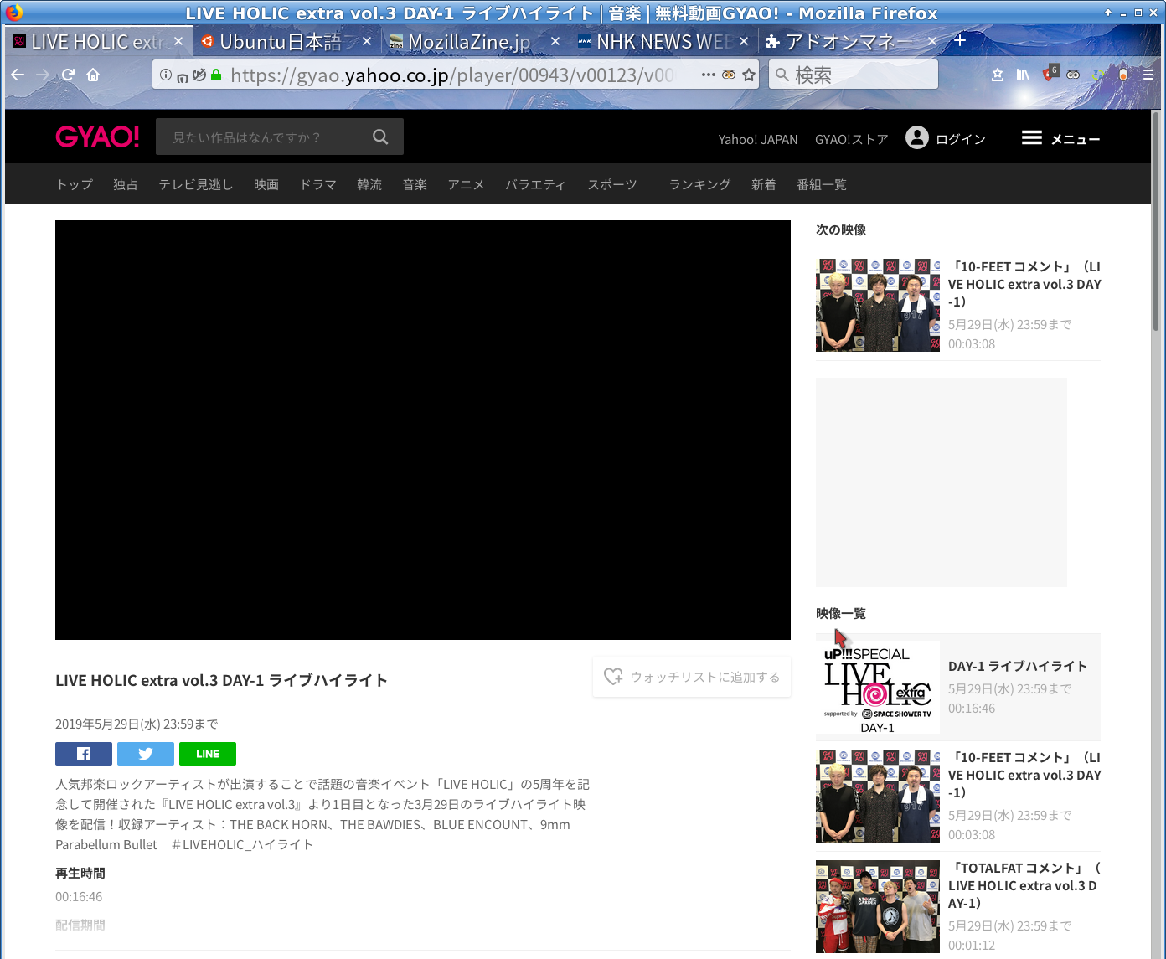Click the GYAO! logo
The width and height of the screenshot is (1166, 959).
point(97,137)
